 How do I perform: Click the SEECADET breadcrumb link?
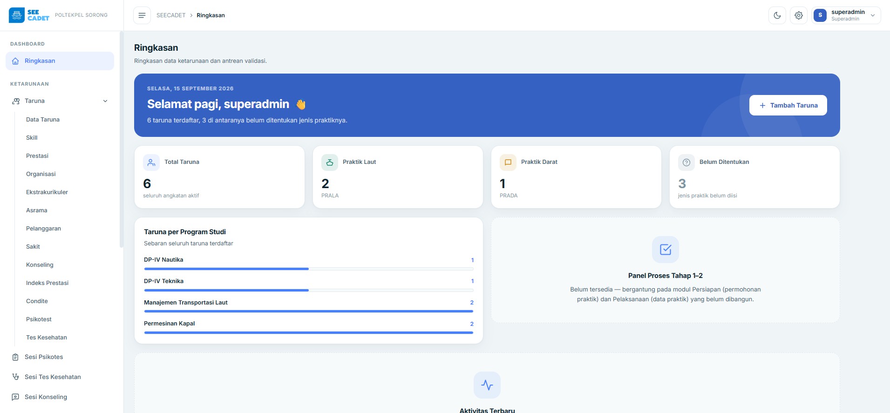[x=171, y=15]
